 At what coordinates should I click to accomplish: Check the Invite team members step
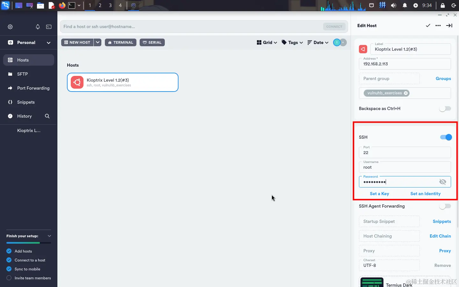(x=29, y=278)
